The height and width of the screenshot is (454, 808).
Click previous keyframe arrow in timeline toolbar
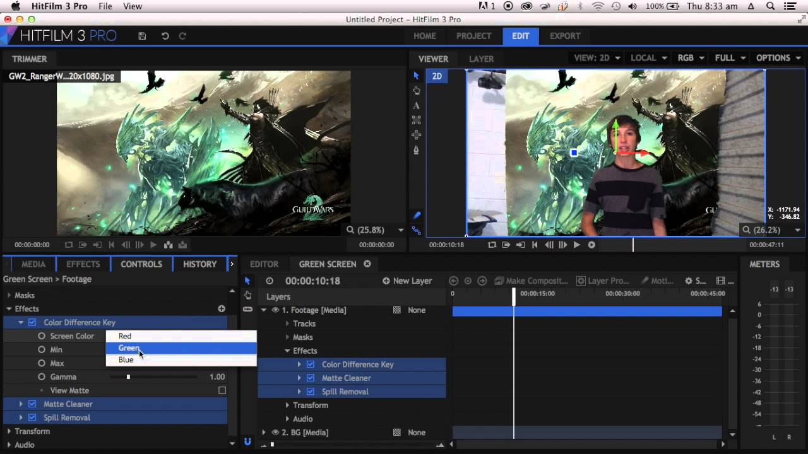[x=453, y=281]
